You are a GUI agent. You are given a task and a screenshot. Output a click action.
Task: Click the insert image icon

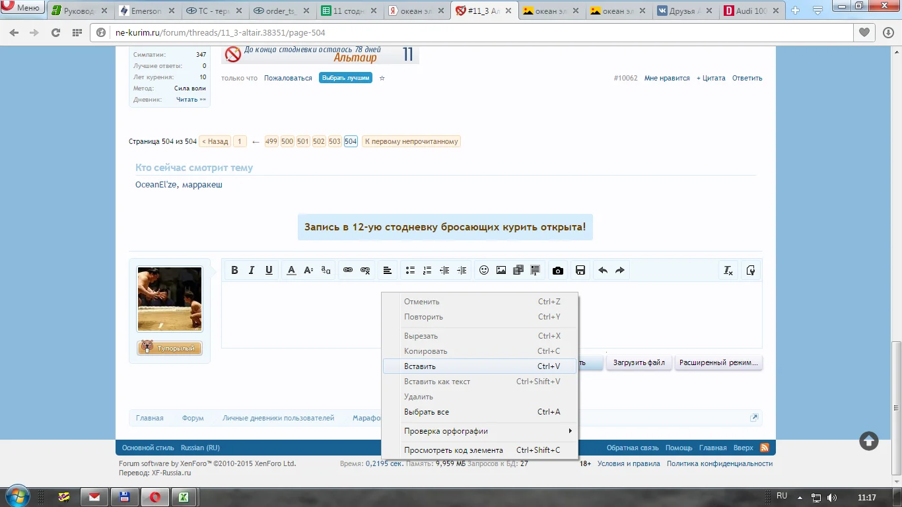(x=501, y=271)
